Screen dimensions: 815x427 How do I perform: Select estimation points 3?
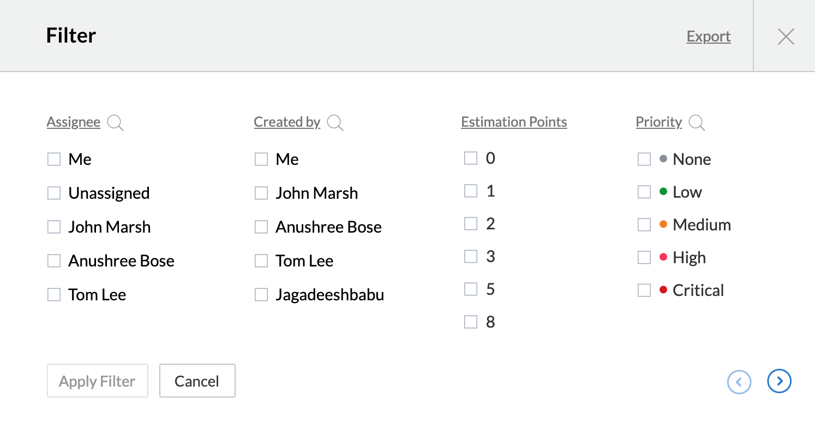tap(470, 257)
